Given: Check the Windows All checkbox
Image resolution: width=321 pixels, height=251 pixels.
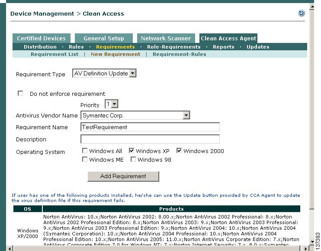Looking at the screenshot, I should [x=84, y=151].
